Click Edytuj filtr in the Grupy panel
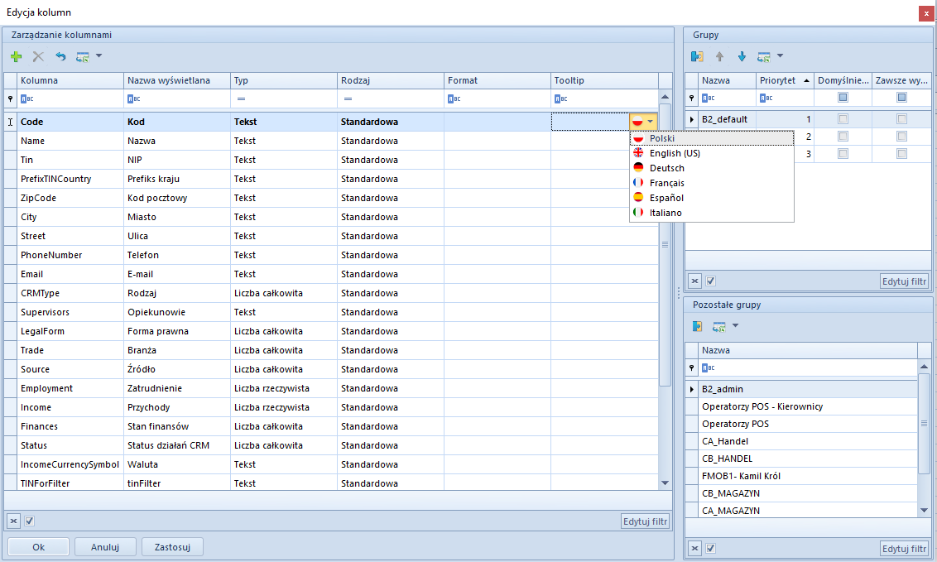The width and height of the screenshot is (937, 562). click(904, 281)
